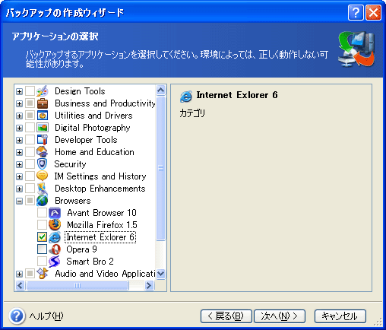This screenshot has height=330, width=386.
Task: Select the Mozilla Firefox 1.5 row
Action: [102, 225]
